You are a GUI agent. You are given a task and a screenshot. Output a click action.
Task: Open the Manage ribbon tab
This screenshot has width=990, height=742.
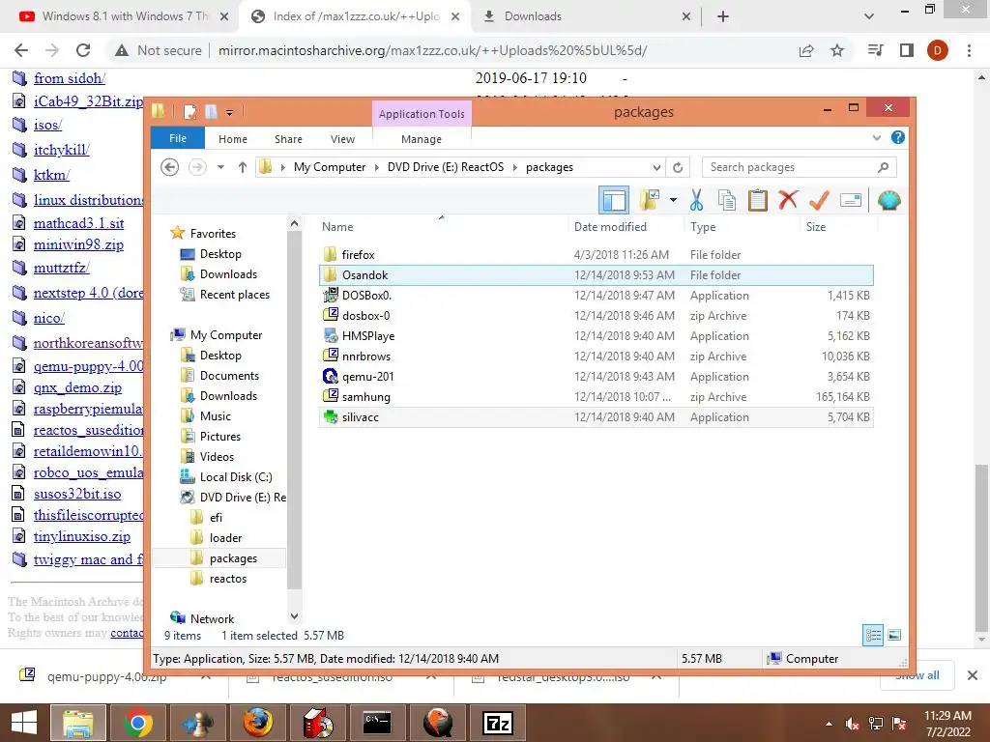[422, 139]
